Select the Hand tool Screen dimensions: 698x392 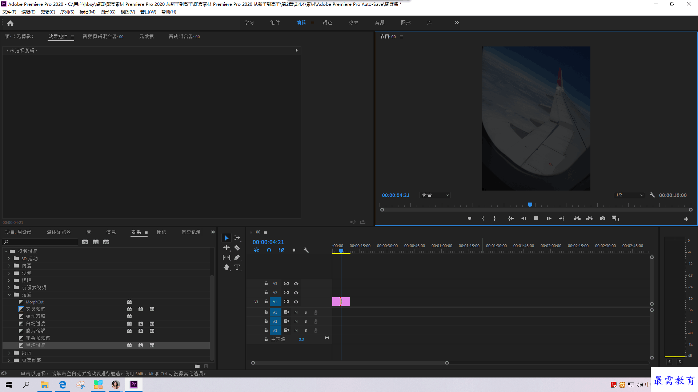(x=226, y=267)
